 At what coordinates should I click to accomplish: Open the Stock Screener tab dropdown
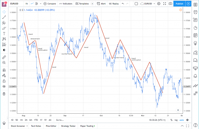(27, 126)
